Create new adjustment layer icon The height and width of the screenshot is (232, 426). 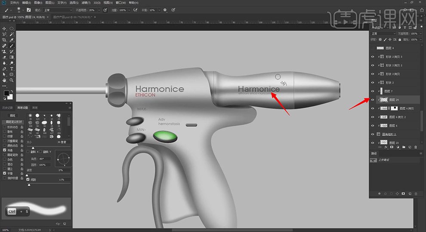(398, 147)
